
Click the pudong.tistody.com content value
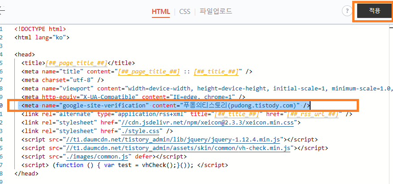tap(240, 106)
